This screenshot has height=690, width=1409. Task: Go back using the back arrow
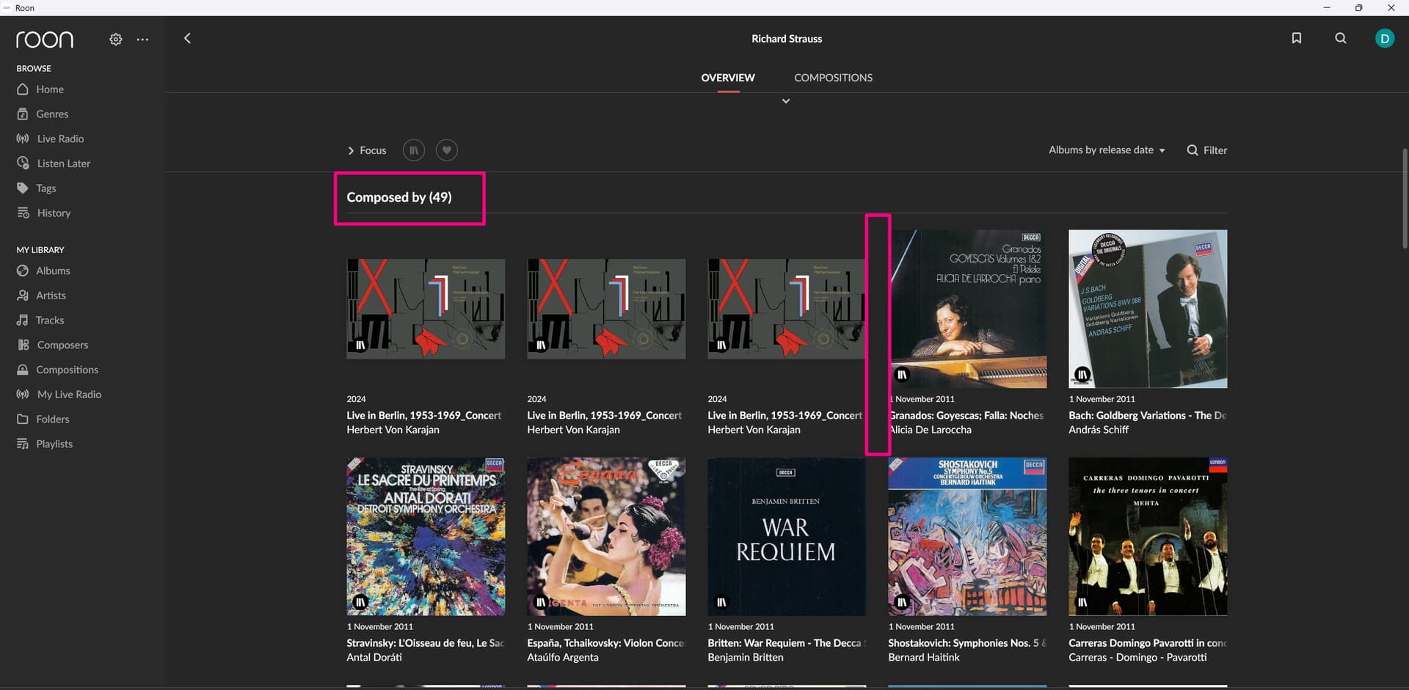click(x=187, y=38)
